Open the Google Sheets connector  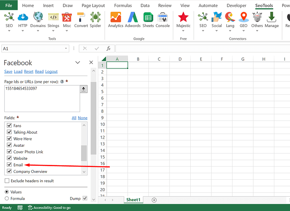click(x=148, y=17)
